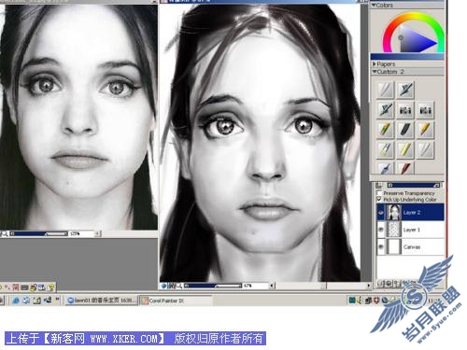
Task: Pick the teal crossed brush in Custom 2 second row
Action: [386, 110]
